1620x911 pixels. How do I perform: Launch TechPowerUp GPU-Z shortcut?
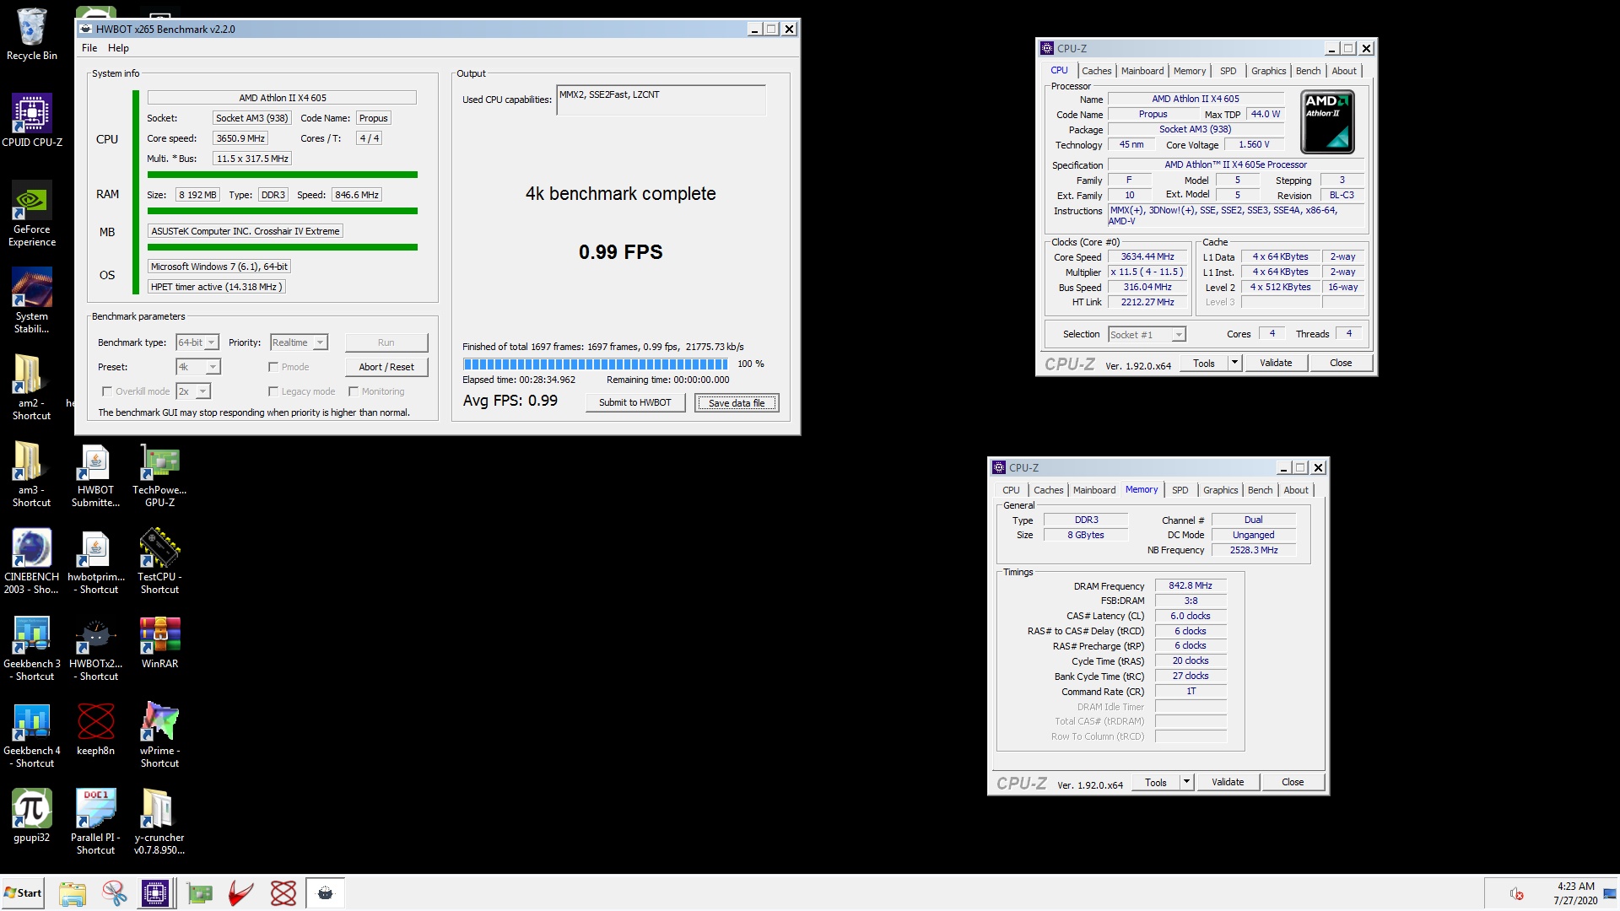159,474
